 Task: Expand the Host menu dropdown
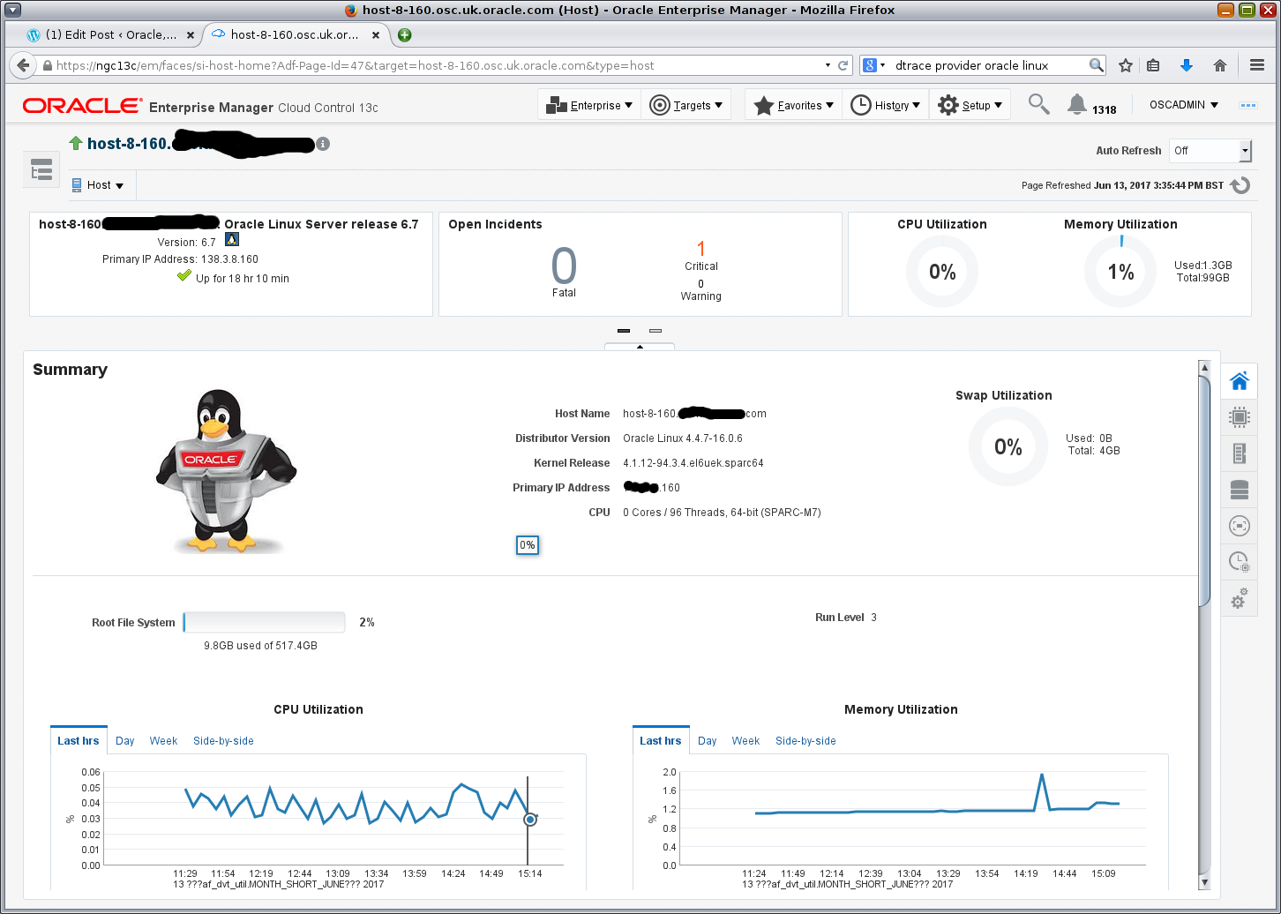(x=98, y=185)
